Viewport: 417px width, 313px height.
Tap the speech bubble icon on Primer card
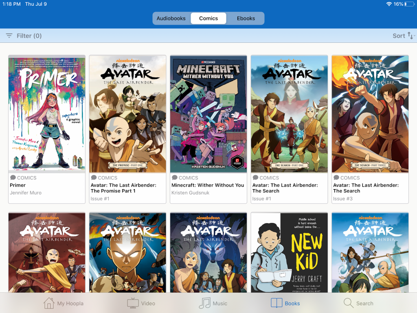13,178
